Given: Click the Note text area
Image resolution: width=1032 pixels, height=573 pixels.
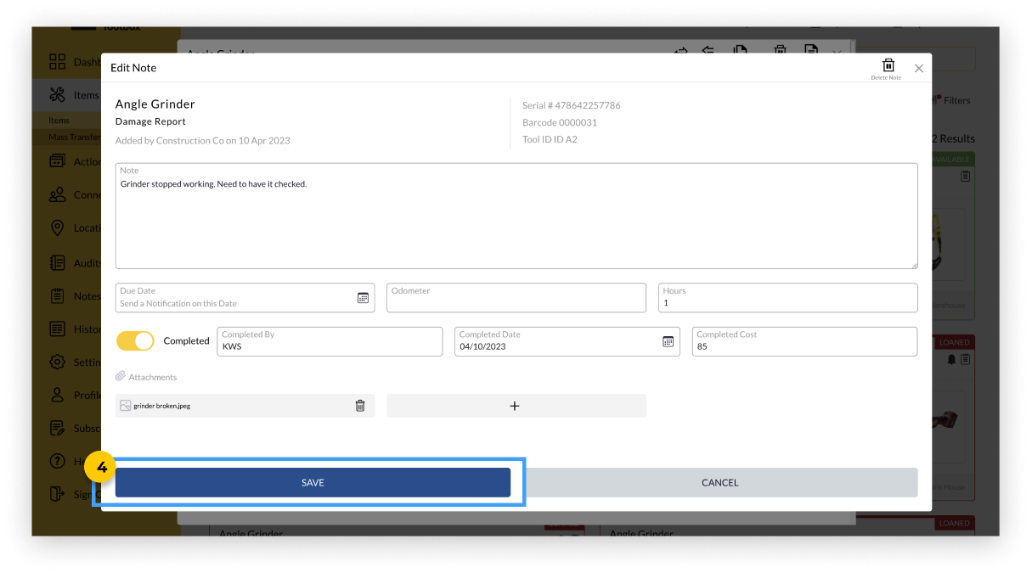Looking at the screenshot, I should coord(516,216).
